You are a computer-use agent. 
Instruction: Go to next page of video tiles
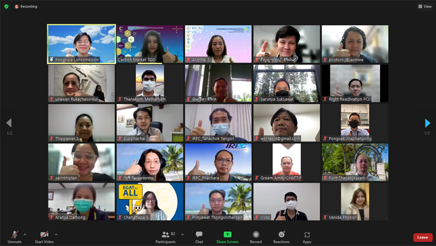427,124
